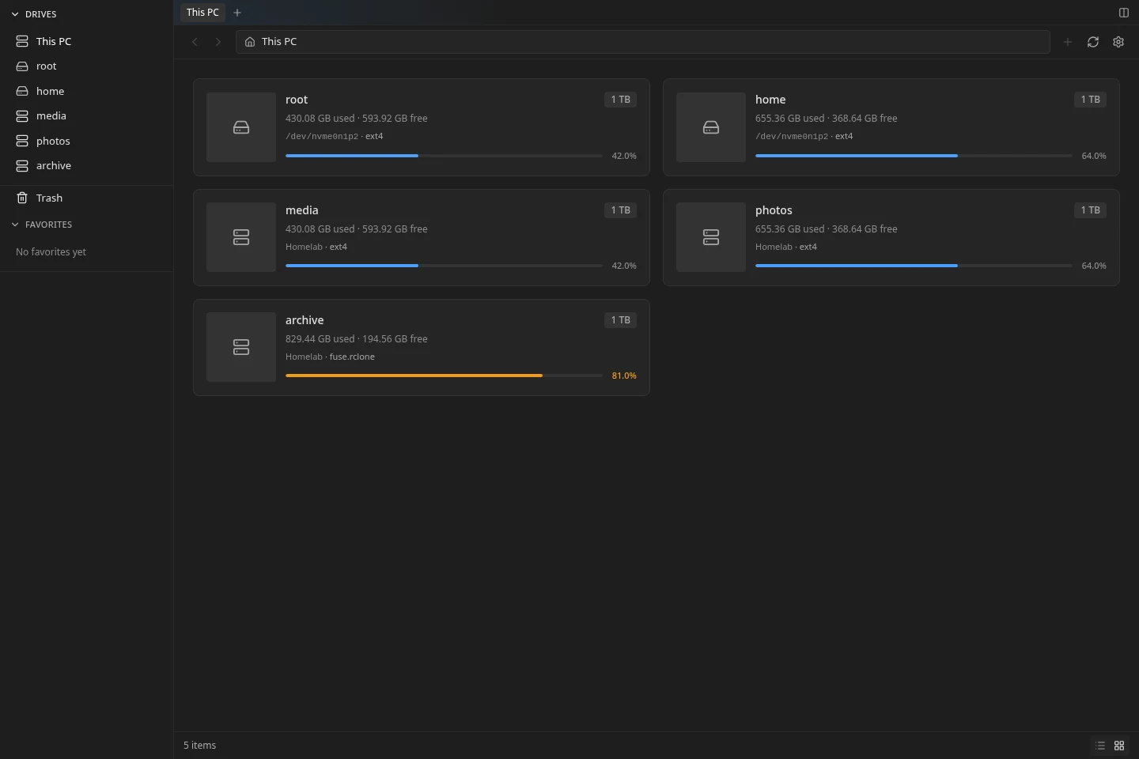Click '5 items' in status bar
Screen dimensions: 1139x759
click(x=199, y=746)
